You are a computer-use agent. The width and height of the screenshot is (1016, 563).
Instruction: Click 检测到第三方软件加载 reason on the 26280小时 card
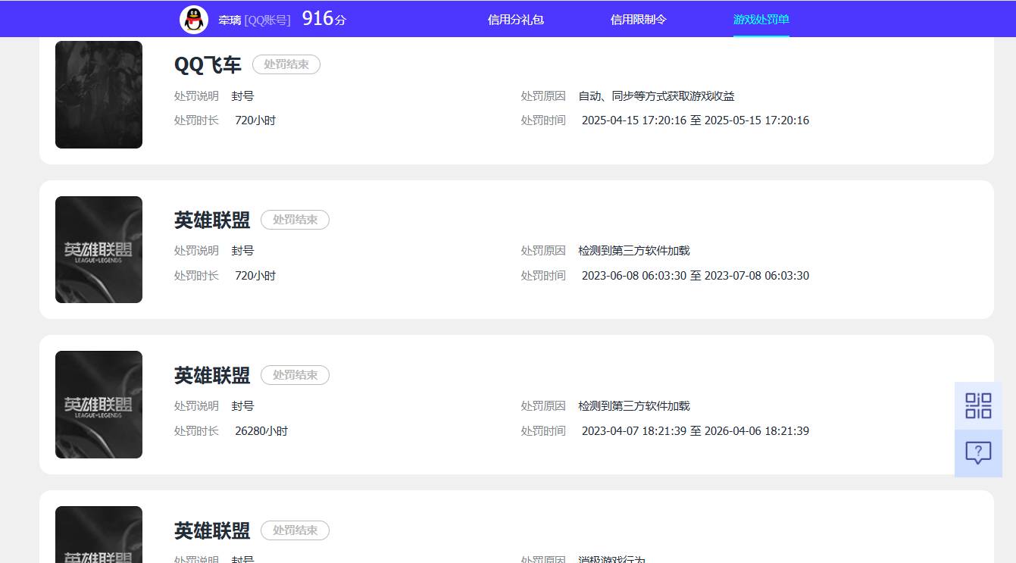(x=634, y=406)
